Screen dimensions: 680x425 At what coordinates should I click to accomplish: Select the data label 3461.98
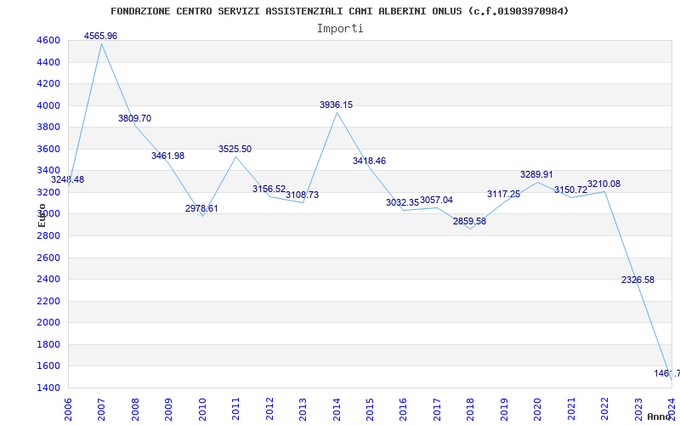coord(167,156)
